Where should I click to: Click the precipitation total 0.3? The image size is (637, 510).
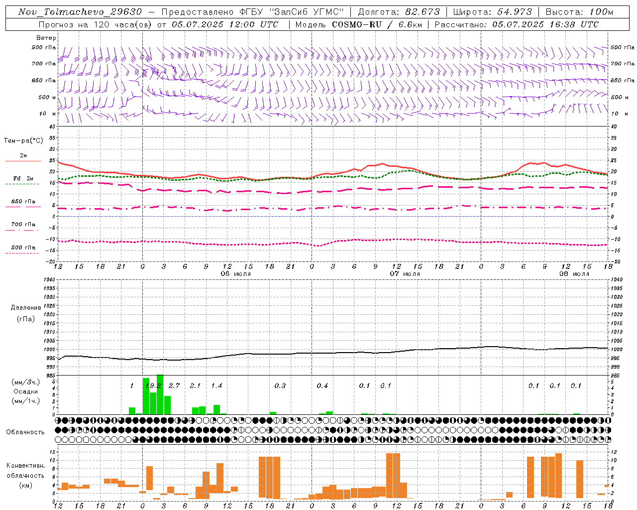[280, 386]
